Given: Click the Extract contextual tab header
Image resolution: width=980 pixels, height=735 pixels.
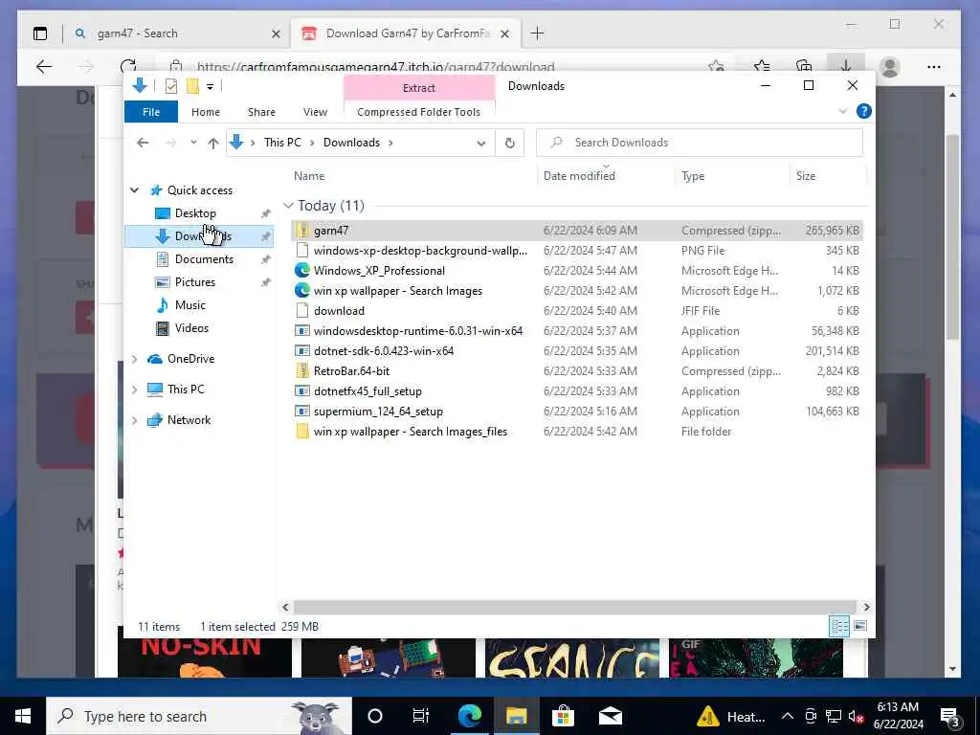Looking at the screenshot, I should click(419, 88).
